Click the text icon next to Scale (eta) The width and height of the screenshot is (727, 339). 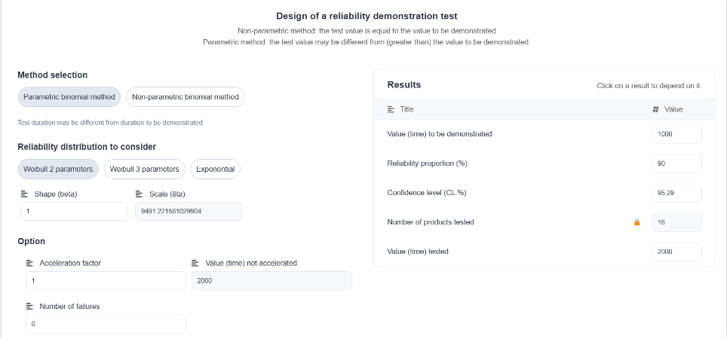pos(139,194)
